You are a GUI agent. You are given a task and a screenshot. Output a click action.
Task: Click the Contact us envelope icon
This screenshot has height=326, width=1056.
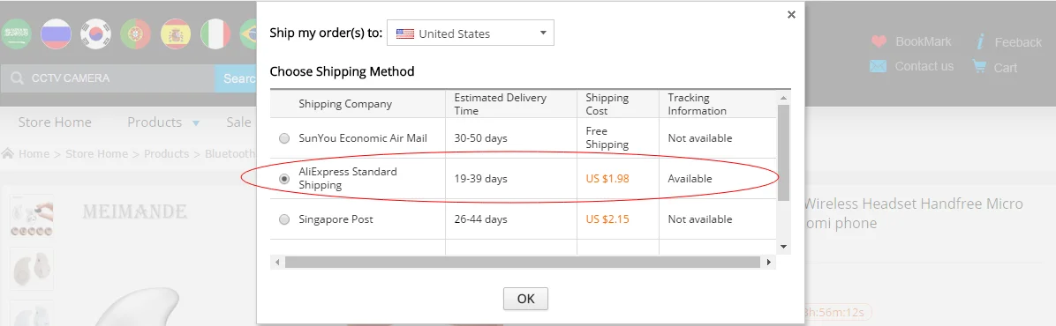point(878,66)
